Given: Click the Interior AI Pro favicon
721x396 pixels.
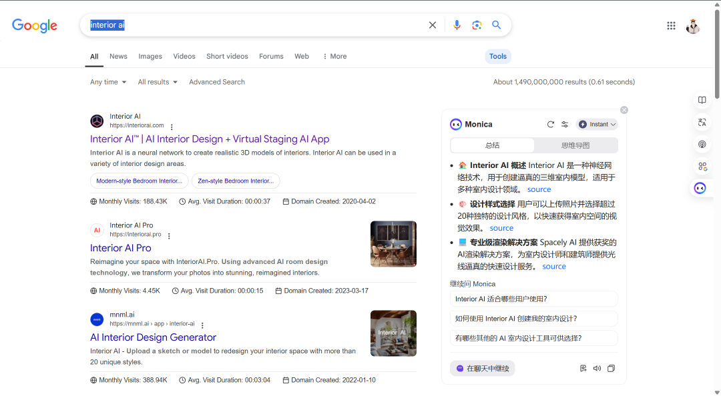Looking at the screenshot, I should click(x=97, y=230).
